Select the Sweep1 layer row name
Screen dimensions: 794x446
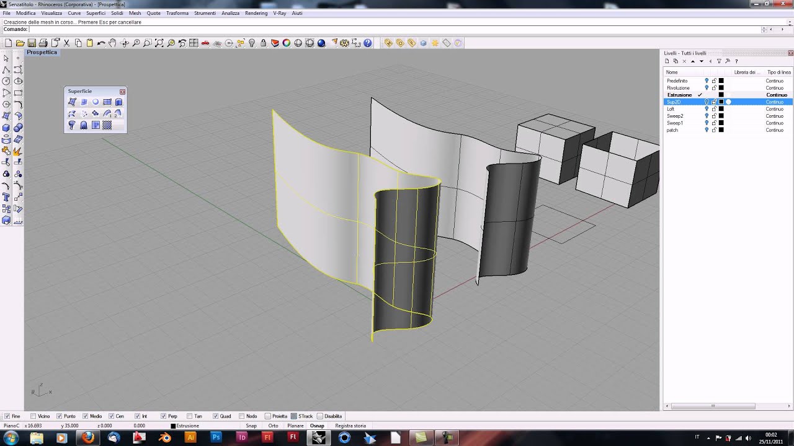coord(675,123)
